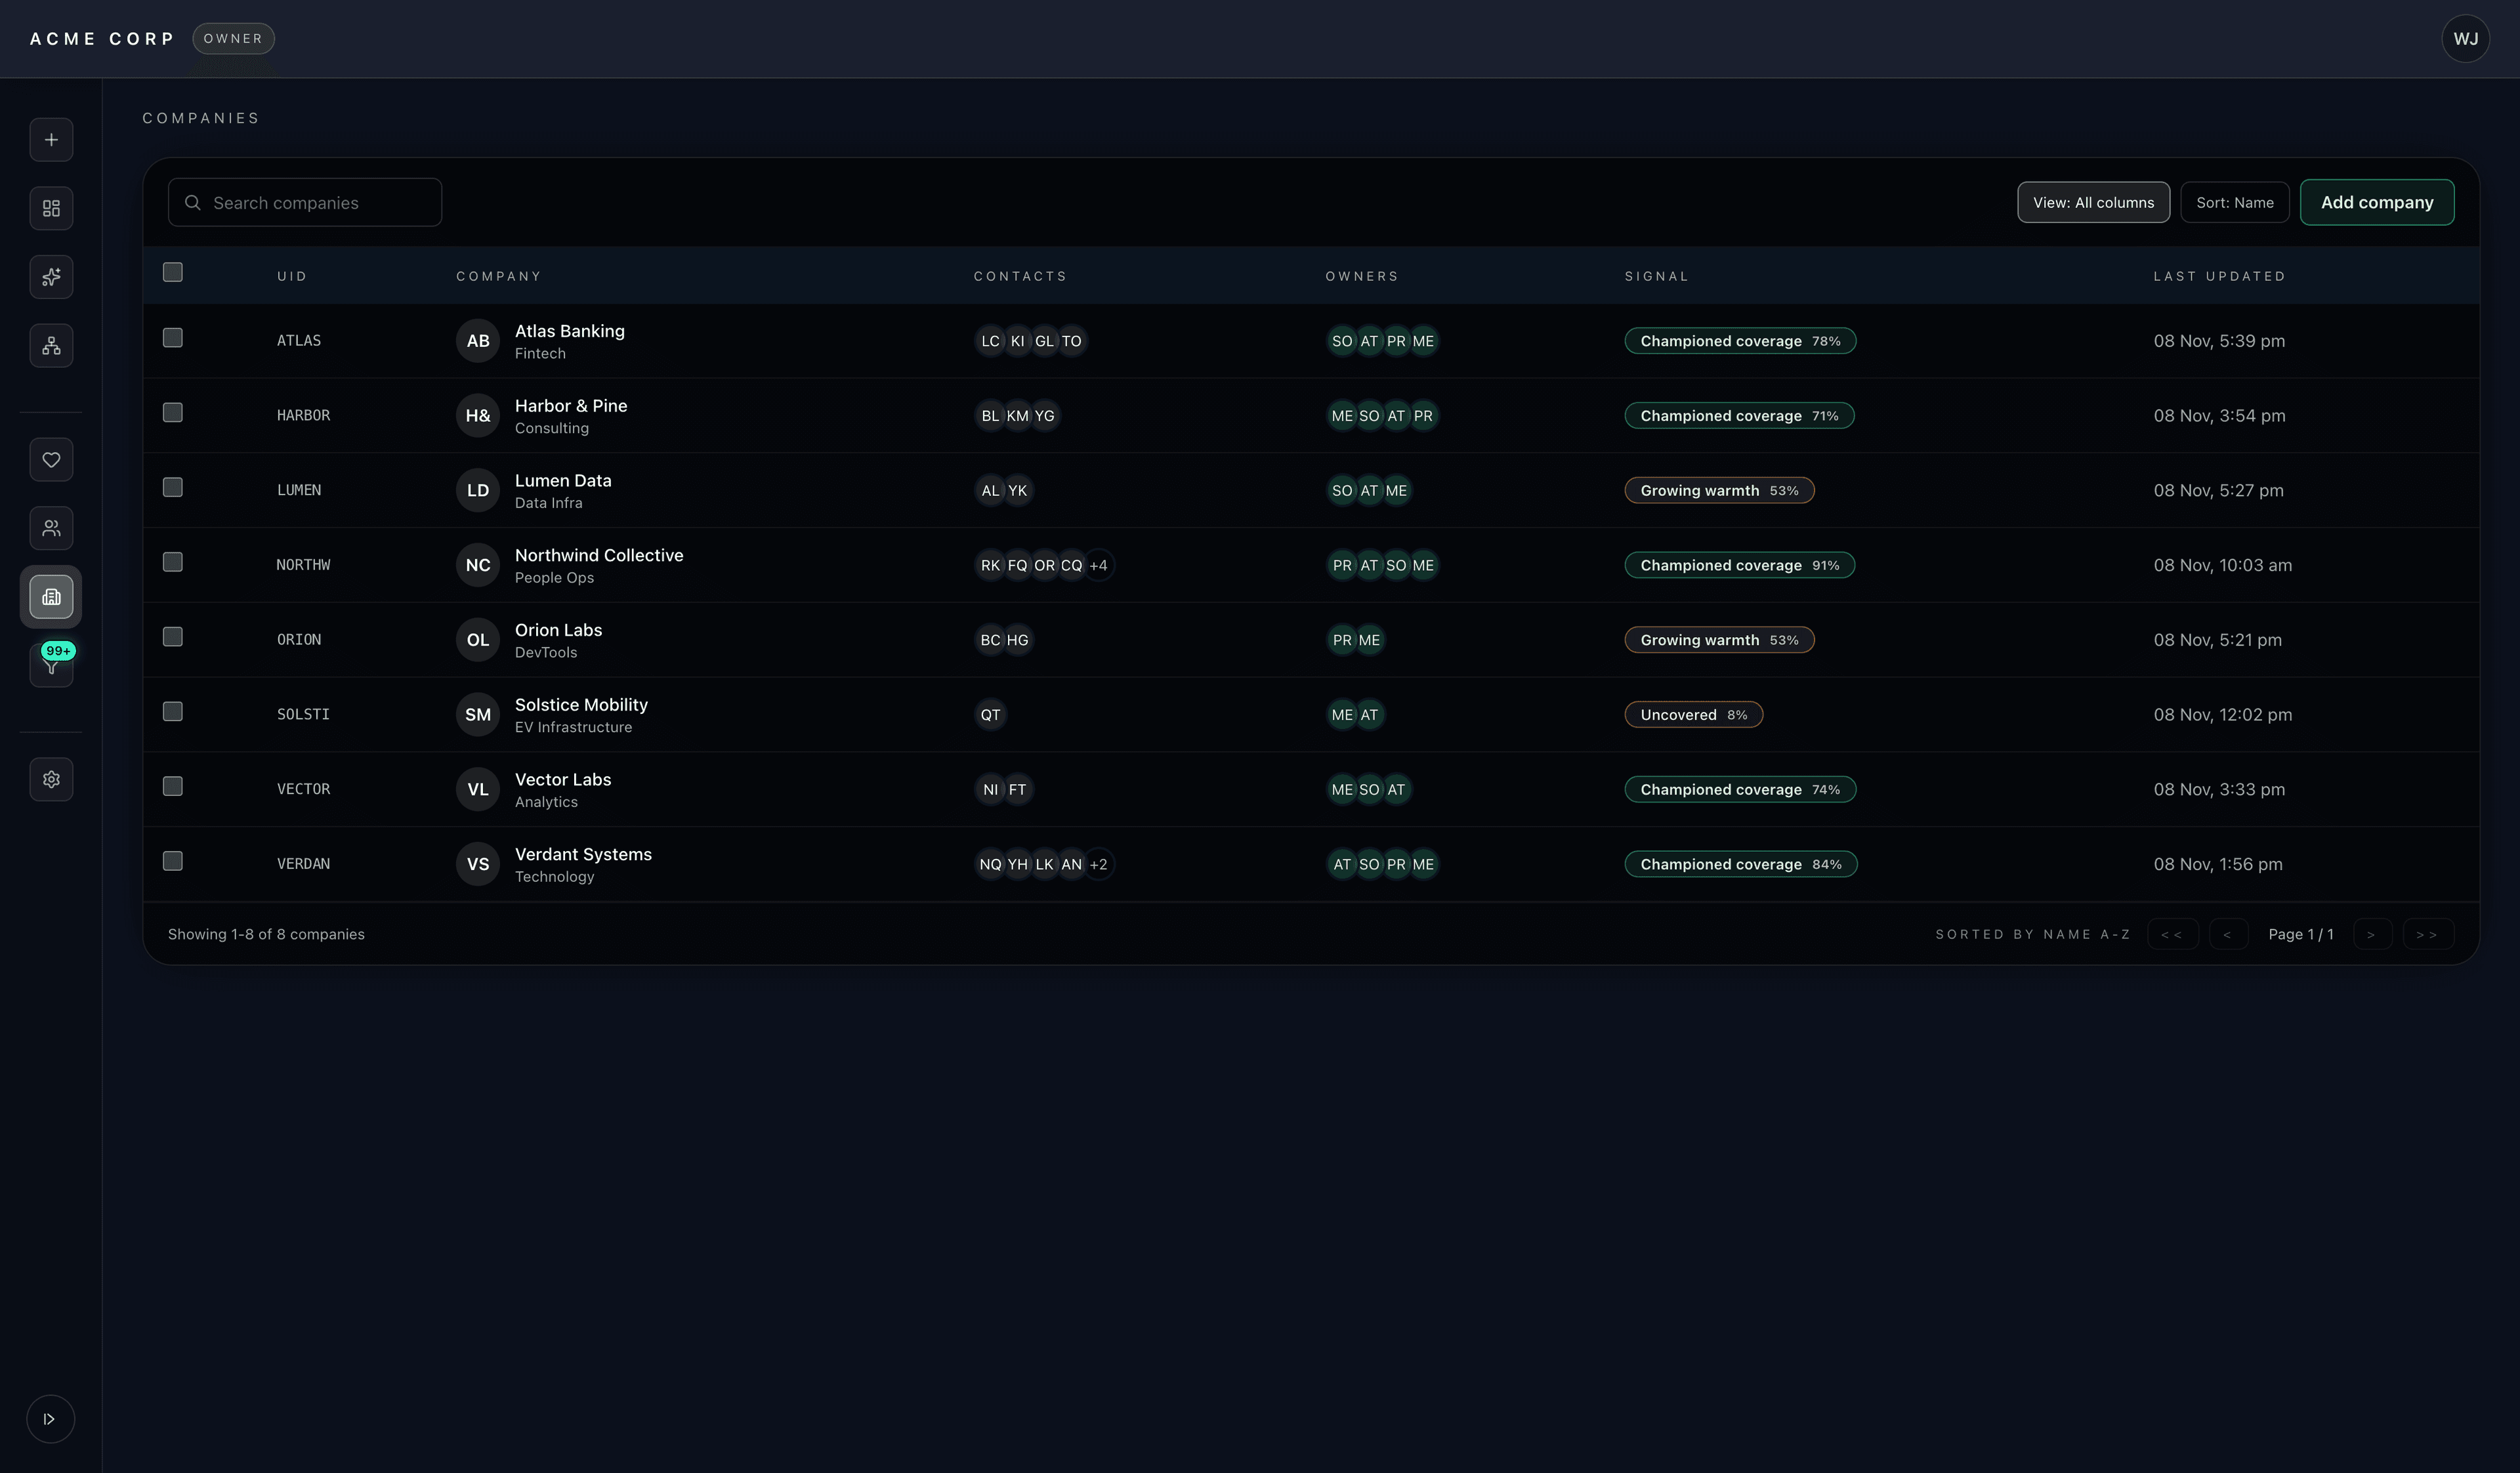Tick the checkbox for Atlas Banking row
The image size is (2520, 1473).
(173, 338)
